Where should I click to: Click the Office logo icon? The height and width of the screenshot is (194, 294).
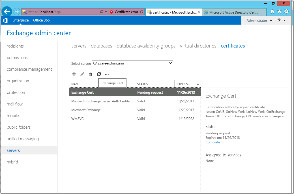(x=6, y=20)
